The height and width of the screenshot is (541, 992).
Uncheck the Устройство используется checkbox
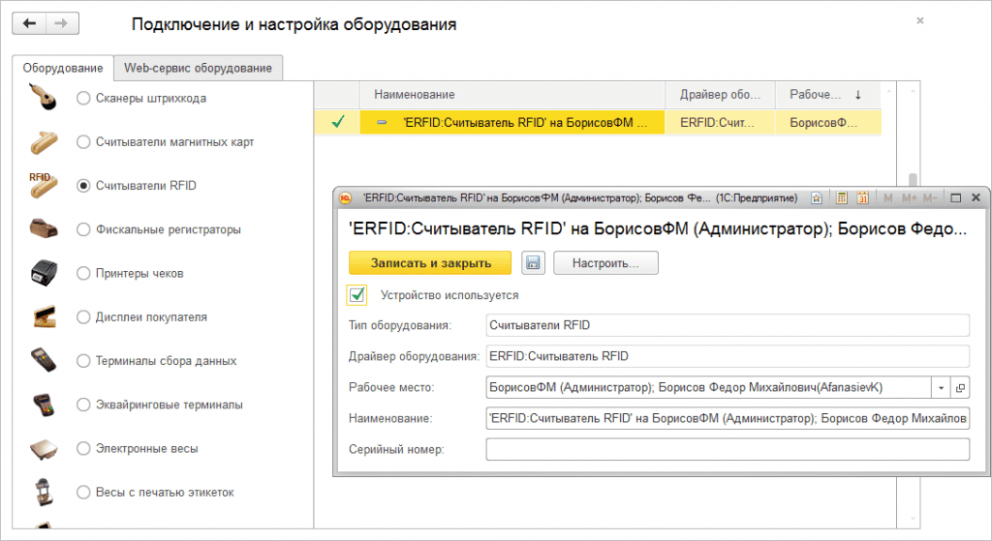tap(357, 294)
